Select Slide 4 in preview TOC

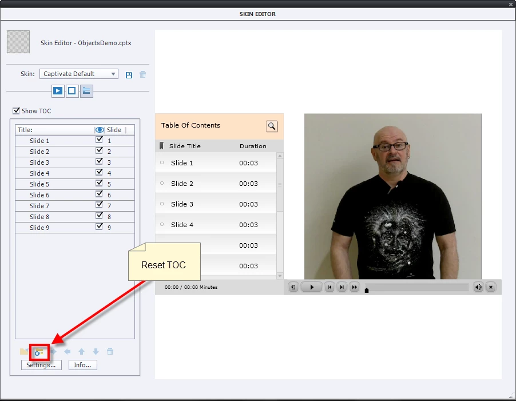tap(216, 225)
